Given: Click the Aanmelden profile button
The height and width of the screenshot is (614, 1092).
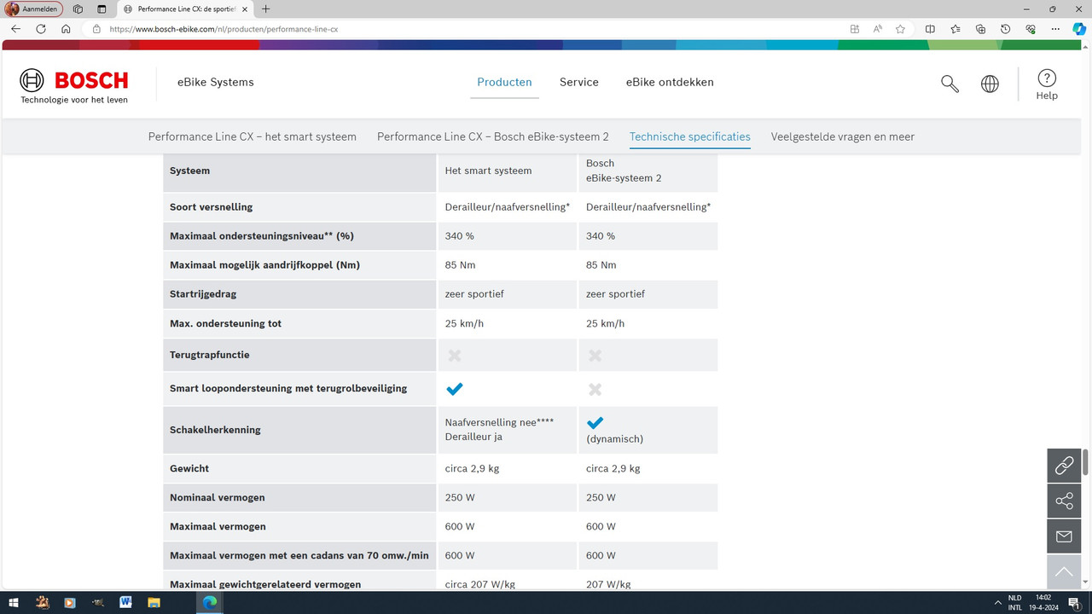Looking at the screenshot, I should coord(34,9).
